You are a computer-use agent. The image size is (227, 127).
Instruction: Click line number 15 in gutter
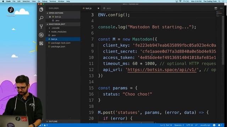click(x=91, y=88)
